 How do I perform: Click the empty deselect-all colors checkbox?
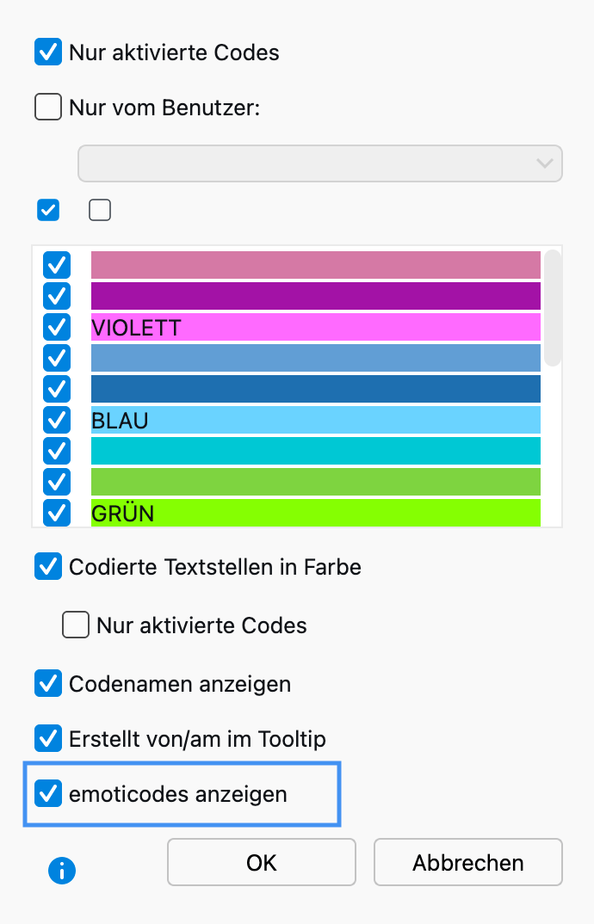pyautogui.click(x=100, y=210)
